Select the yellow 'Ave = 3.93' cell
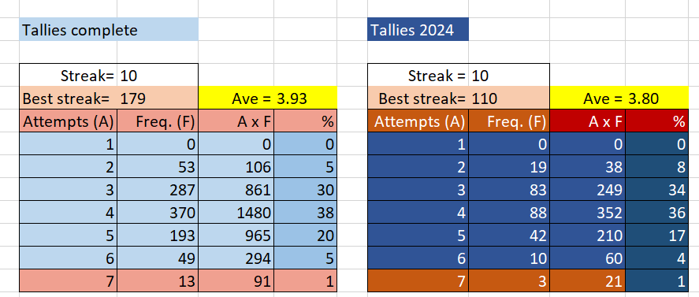699x297 pixels. point(267,98)
